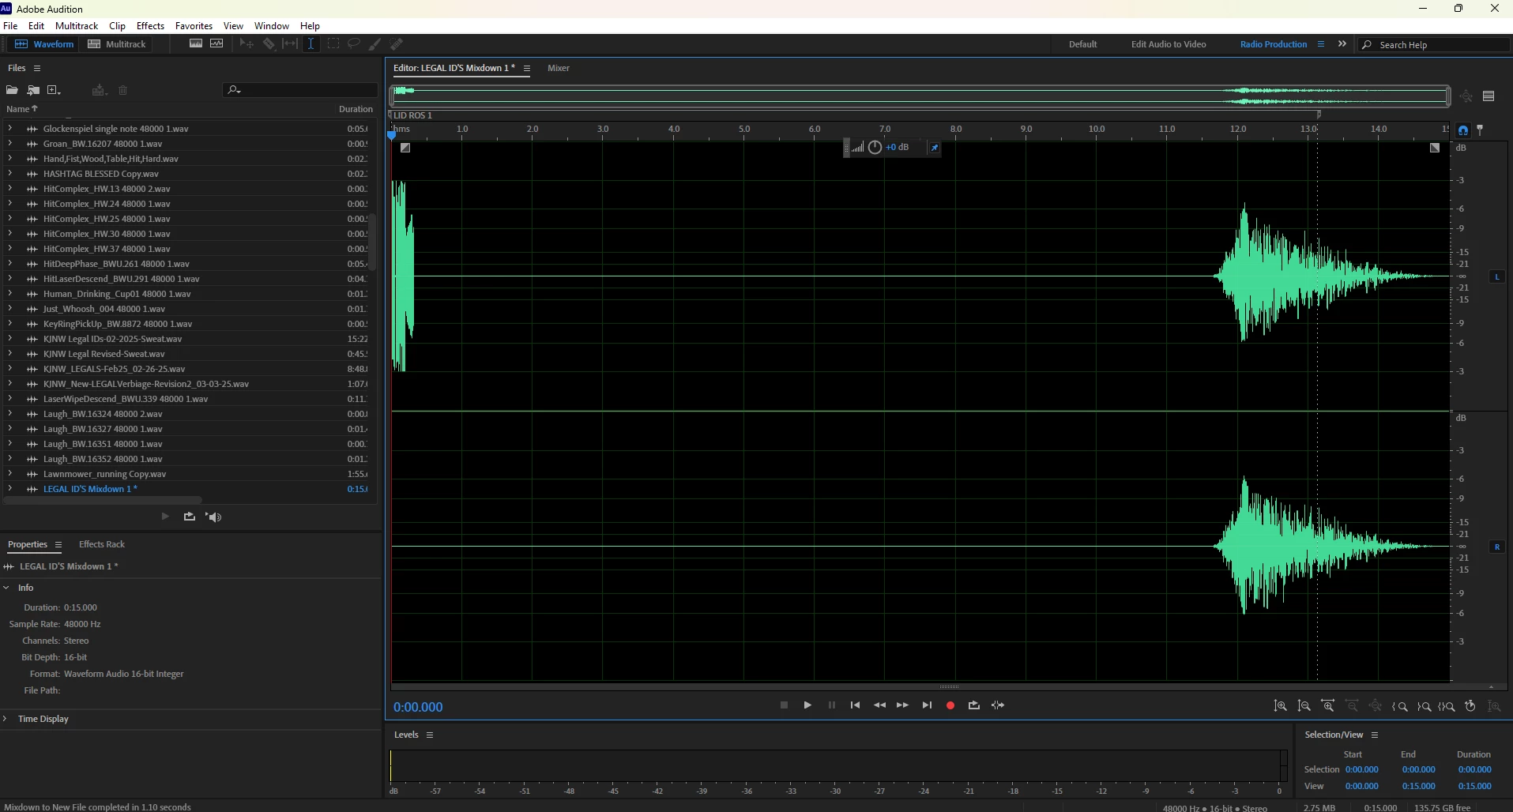The image size is (1513, 812).
Task: Toggle Skip Selection in the transport
Action: click(998, 705)
